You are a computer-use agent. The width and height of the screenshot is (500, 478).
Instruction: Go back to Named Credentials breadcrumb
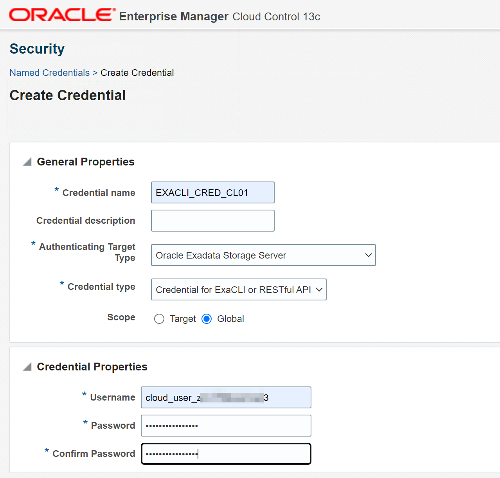pyautogui.click(x=50, y=73)
